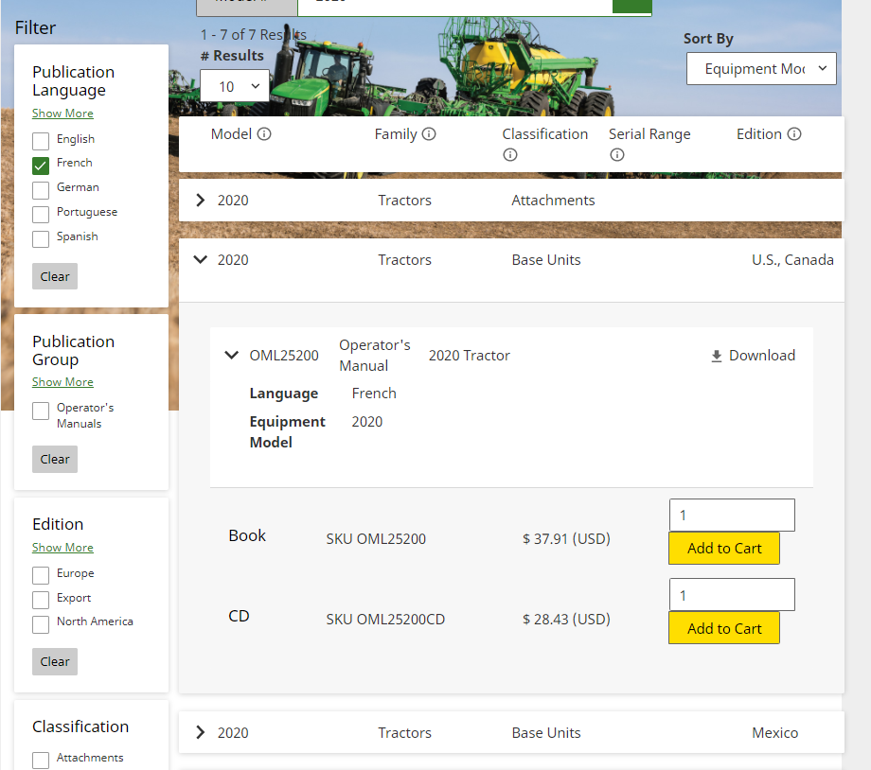Click the SKU OML25200 text
Screen dimensions: 871x770
tap(376, 539)
